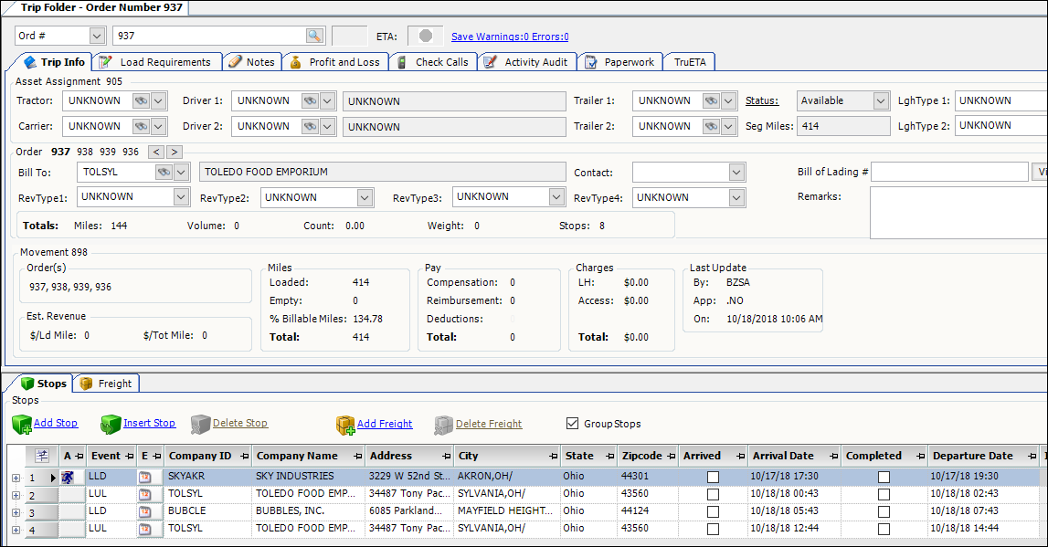Expand stop row 2 tree node
This screenshot has width=1048, height=547.
click(16, 495)
